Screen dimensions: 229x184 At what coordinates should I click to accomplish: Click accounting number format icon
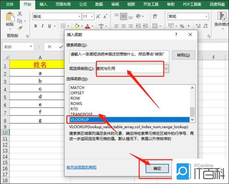[x=171, y=26]
